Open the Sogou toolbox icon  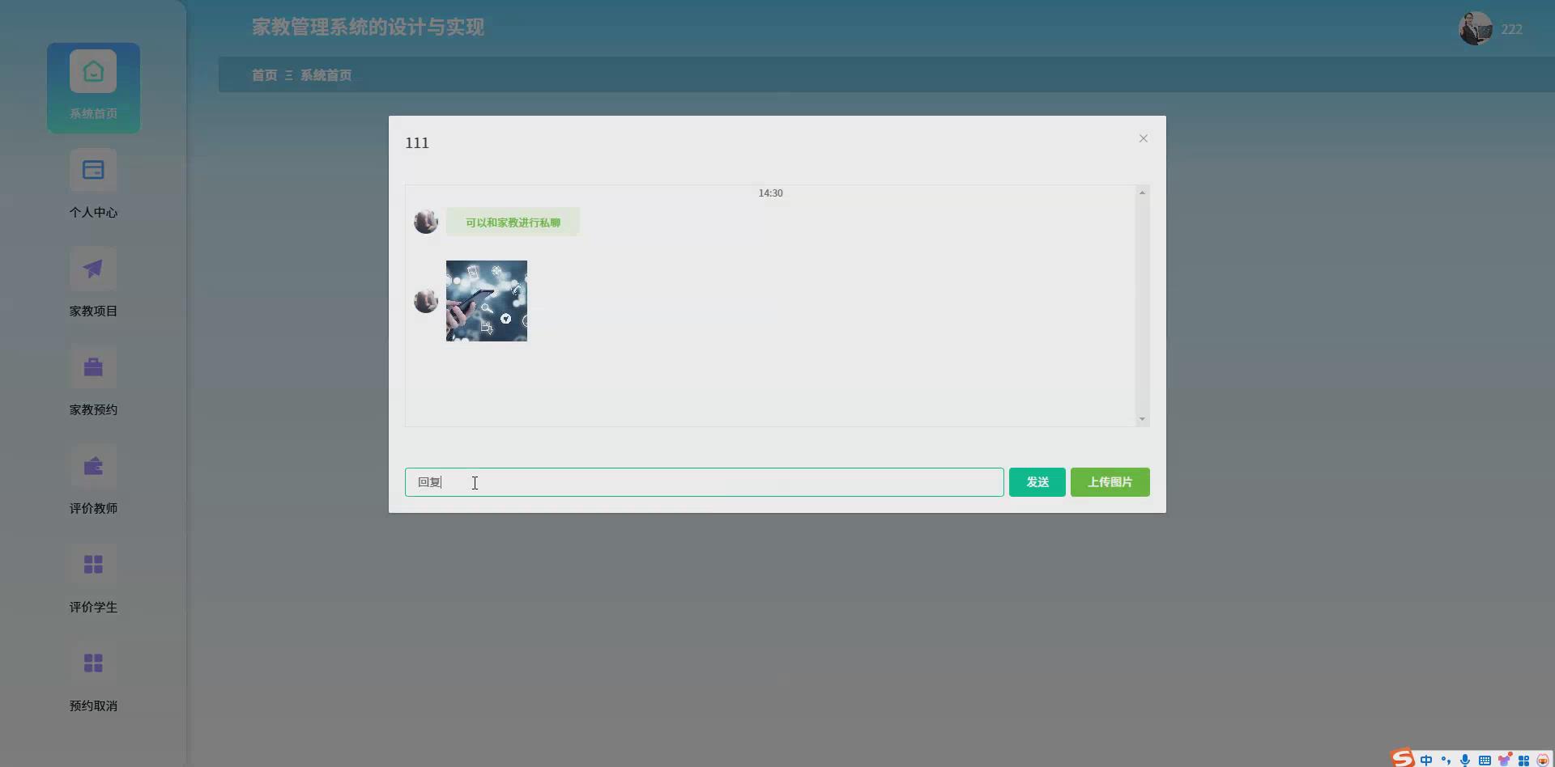tap(1523, 759)
